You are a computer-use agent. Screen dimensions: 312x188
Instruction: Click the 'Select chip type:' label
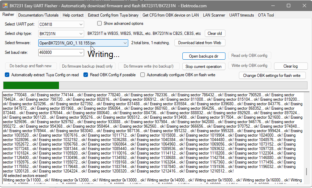(18, 33)
